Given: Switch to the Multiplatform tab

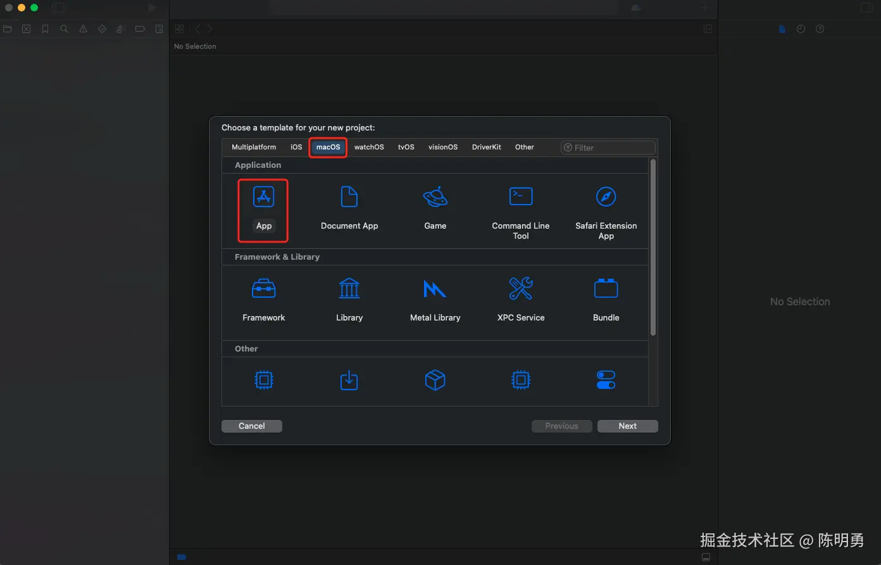Looking at the screenshot, I should click(254, 147).
